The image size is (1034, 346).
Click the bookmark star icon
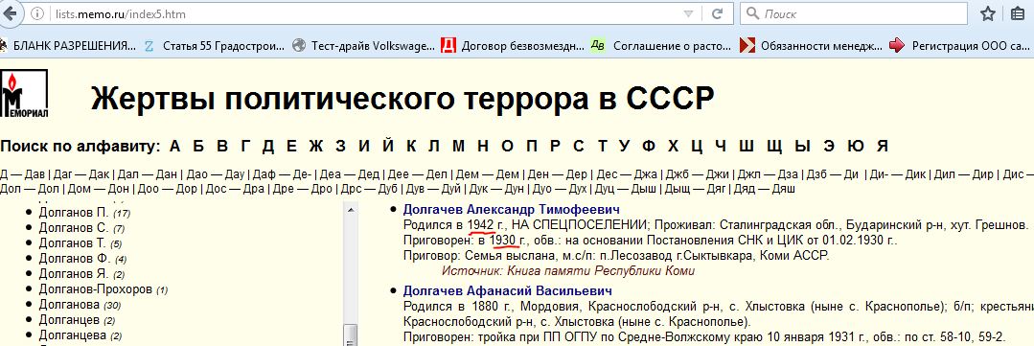click(987, 13)
